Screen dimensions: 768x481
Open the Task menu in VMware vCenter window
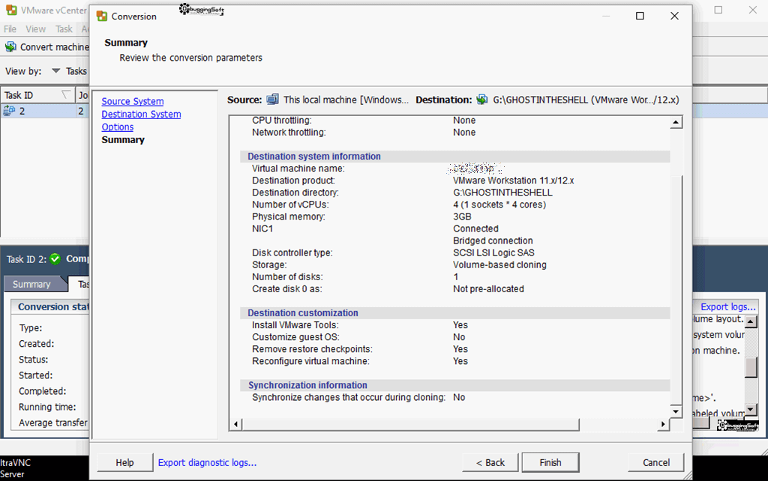coord(64,29)
